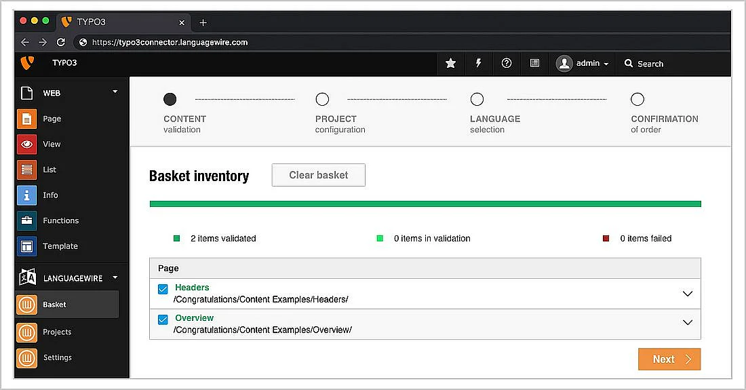Select the Project configuration step circle
Image resolution: width=746 pixels, height=390 pixels.
(x=322, y=100)
